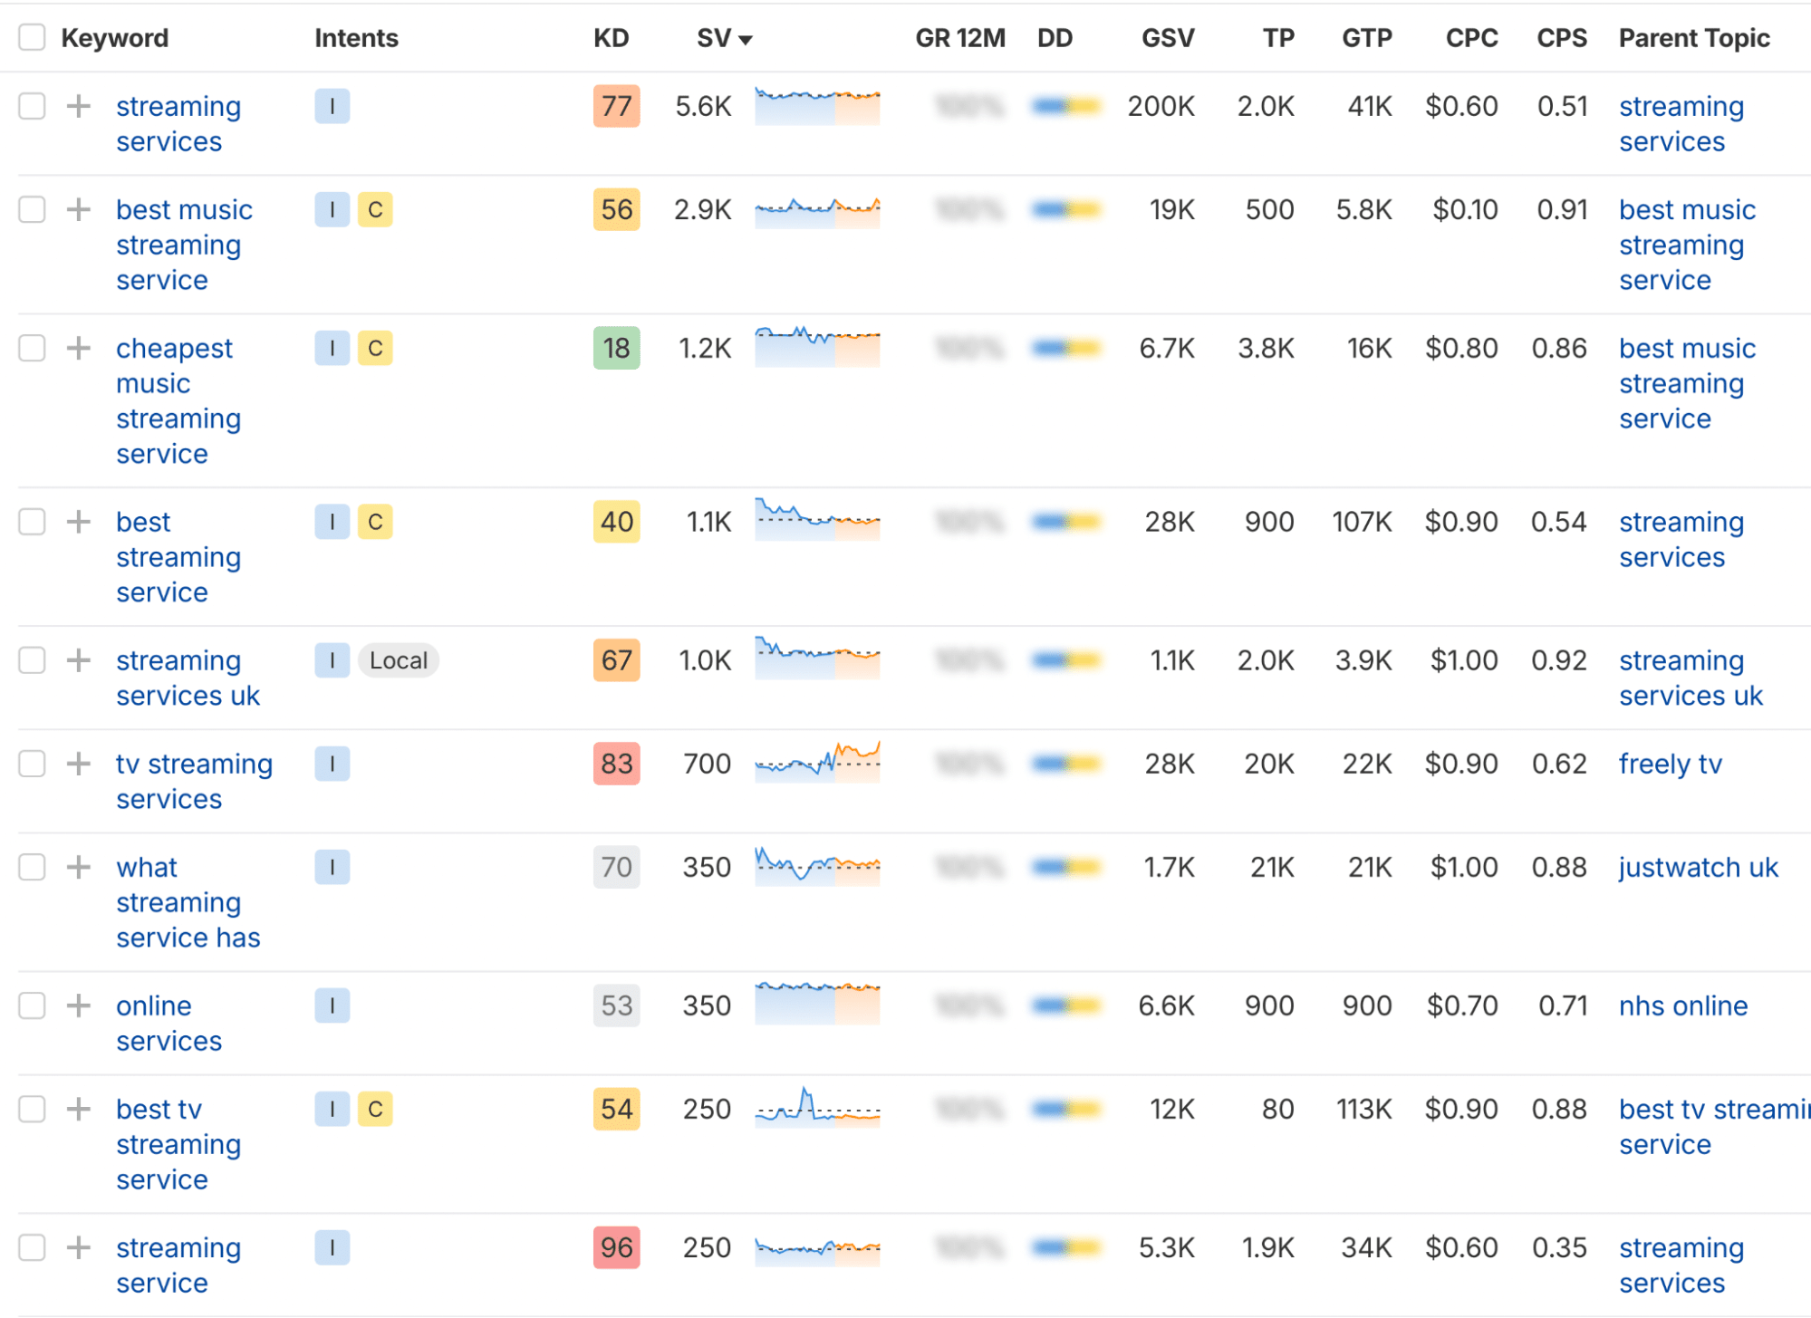Viewport: 1811px width, 1318px height.
Task: Click the 'Local' intent tag
Action: pos(399,660)
